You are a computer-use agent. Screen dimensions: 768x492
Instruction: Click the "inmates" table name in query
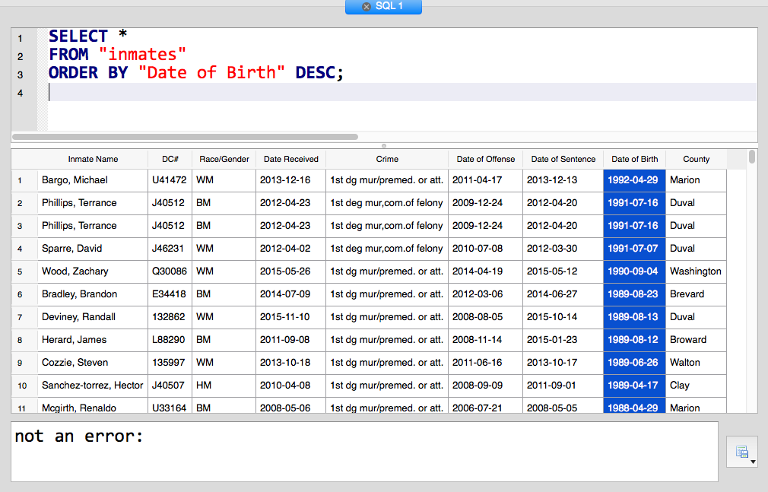[x=142, y=55]
